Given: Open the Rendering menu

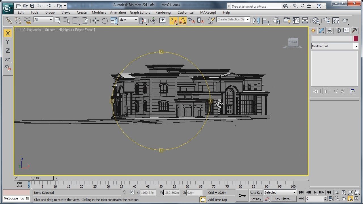Looking at the screenshot, I should point(163,12).
